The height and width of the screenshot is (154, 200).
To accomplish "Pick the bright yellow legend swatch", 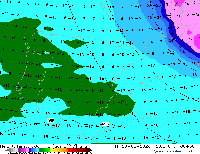I will pyautogui.click(x=51, y=150).
